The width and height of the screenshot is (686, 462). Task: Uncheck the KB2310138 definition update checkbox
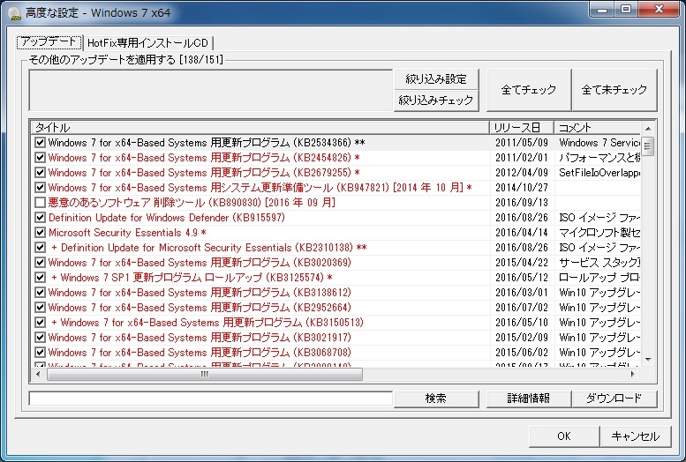41,248
